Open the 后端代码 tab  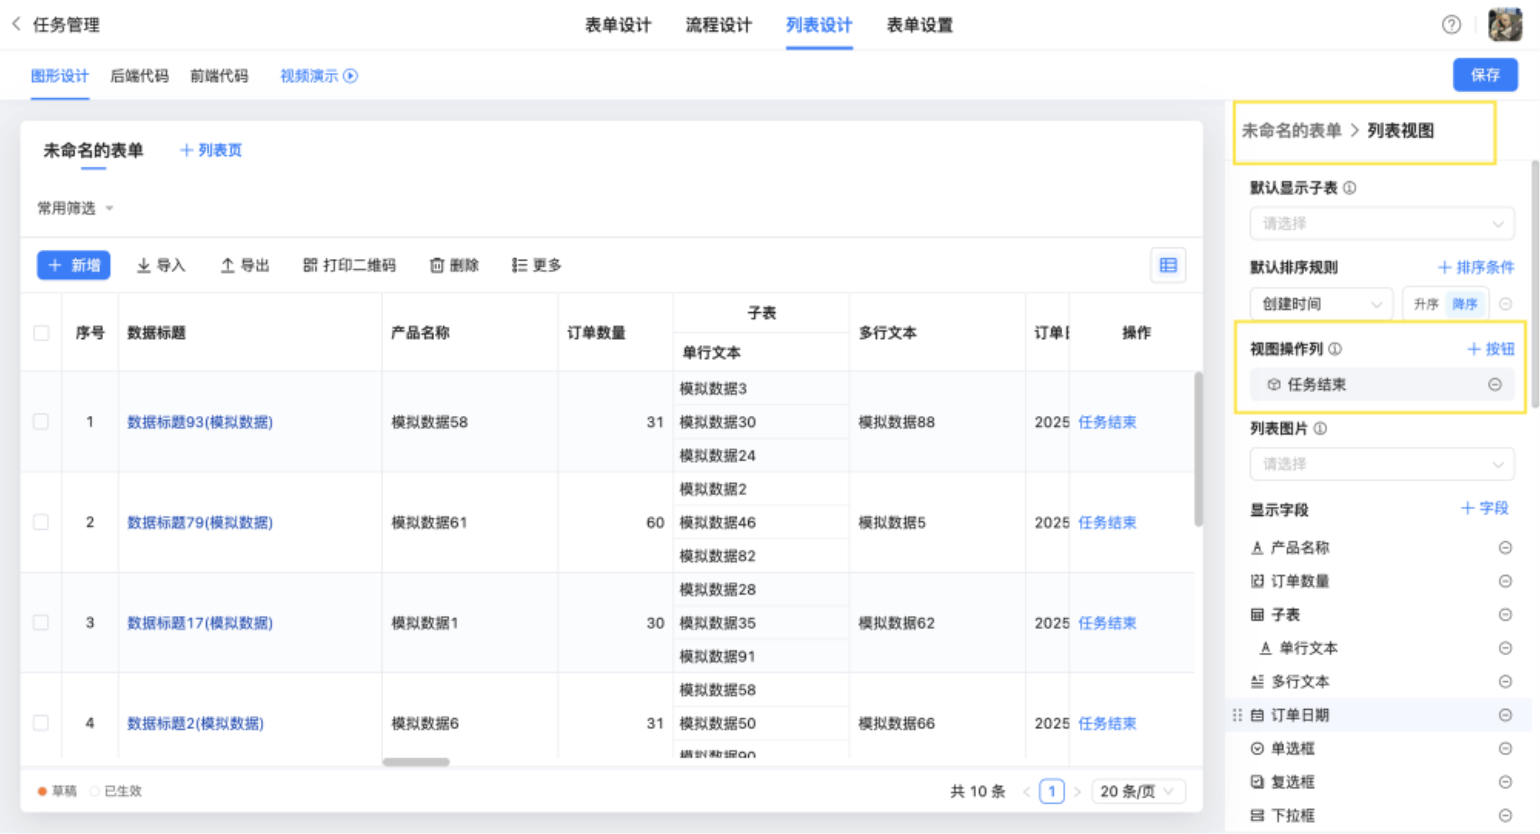click(139, 76)
